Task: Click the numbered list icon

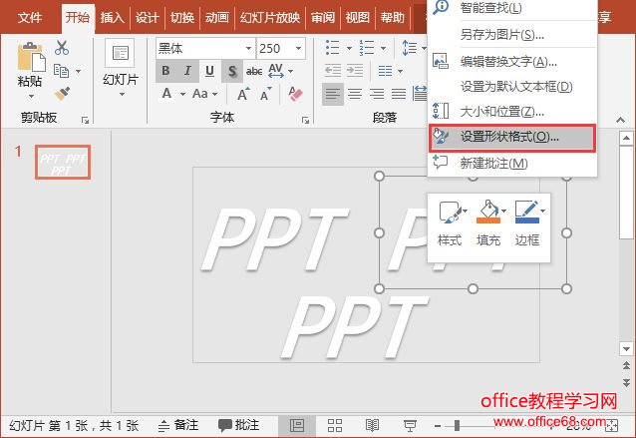Action: coord(366,48)
